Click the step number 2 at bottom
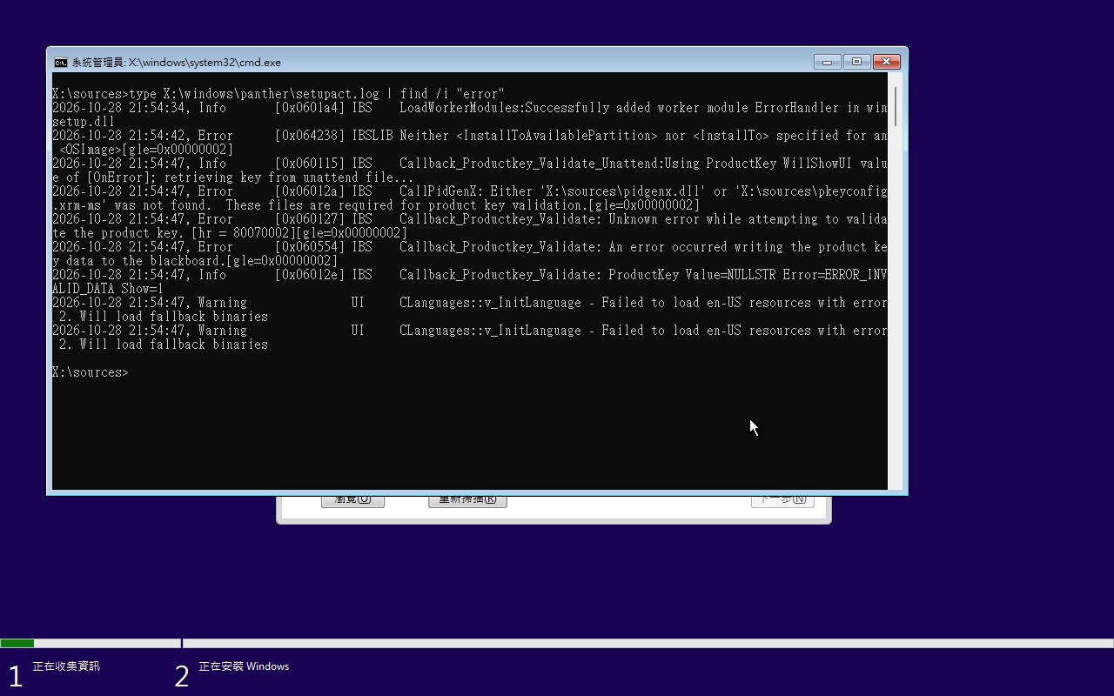 click(x=182, y=676)
